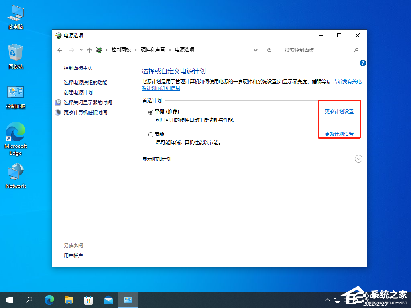
Task: Click 更改计划设置 for 平衡 plan
Action: tap(339, 112)
